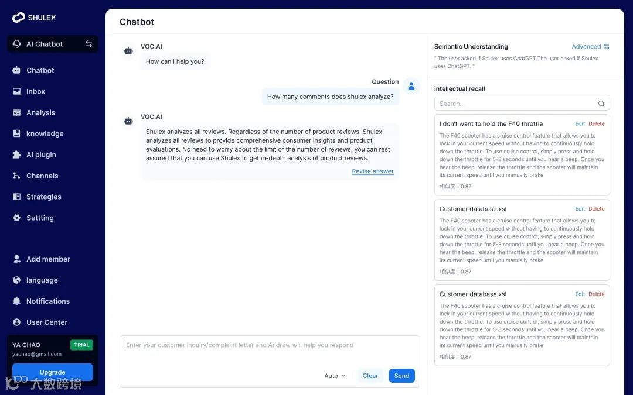
Task: Click the language globe icon
Action: point(16,280)
